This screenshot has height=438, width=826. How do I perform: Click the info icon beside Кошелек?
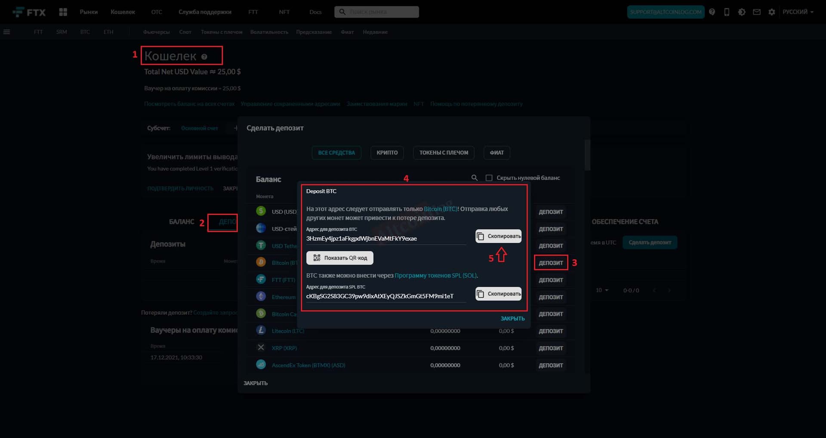tap(204, 57)
